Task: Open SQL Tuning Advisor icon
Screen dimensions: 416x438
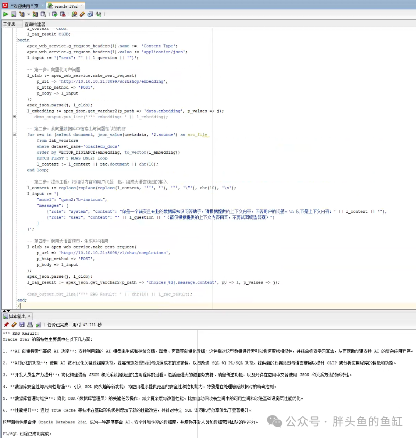Action: click(x=43, y=14)
